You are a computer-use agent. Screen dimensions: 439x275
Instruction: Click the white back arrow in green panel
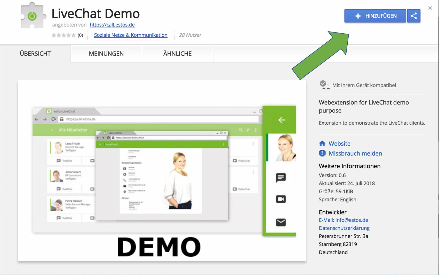pos(282,120)
